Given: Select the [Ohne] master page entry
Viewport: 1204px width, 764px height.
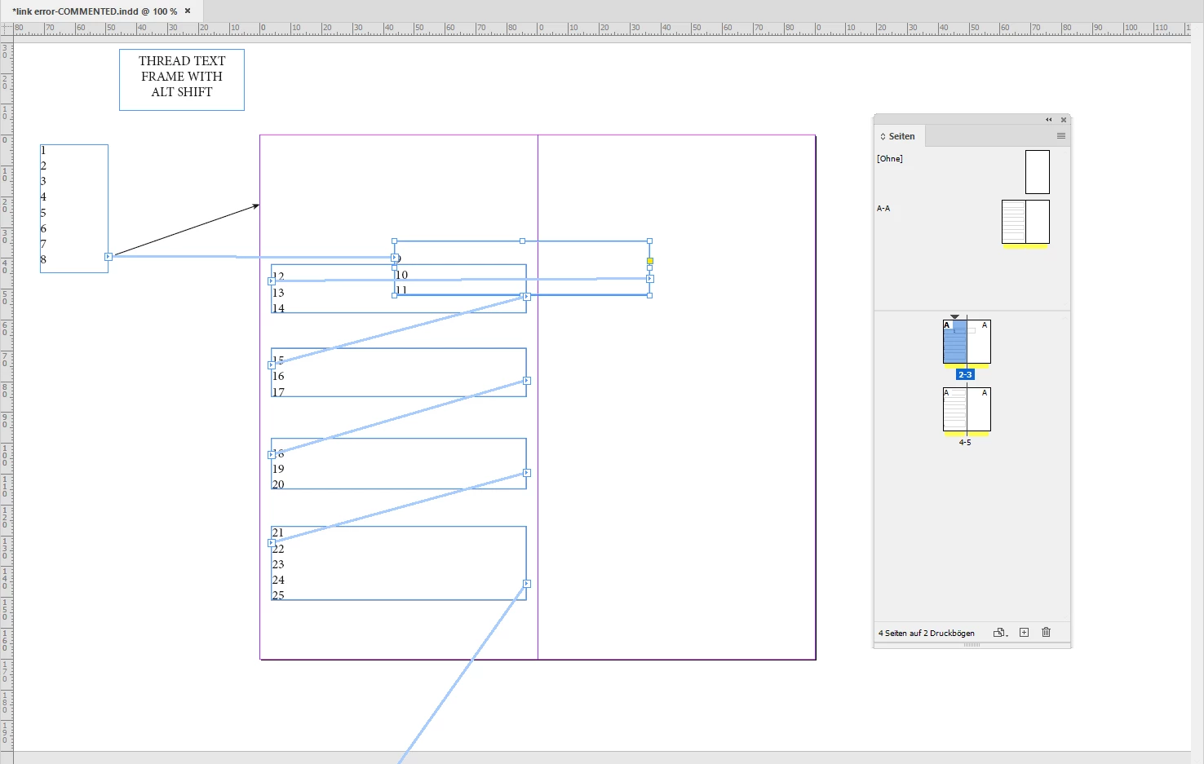Looking at the screenshot, I should pyautogui.click(x=890, y=159).
